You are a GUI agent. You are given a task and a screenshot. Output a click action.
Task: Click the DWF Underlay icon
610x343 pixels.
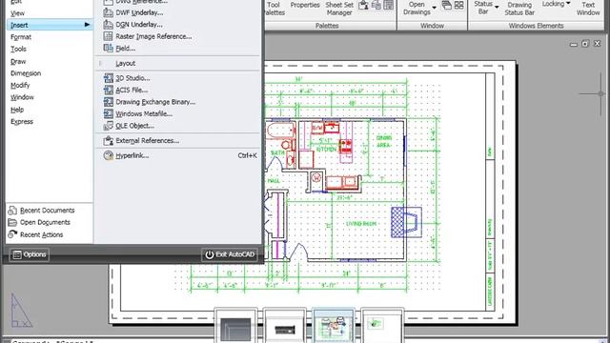(x=108, y=12)
